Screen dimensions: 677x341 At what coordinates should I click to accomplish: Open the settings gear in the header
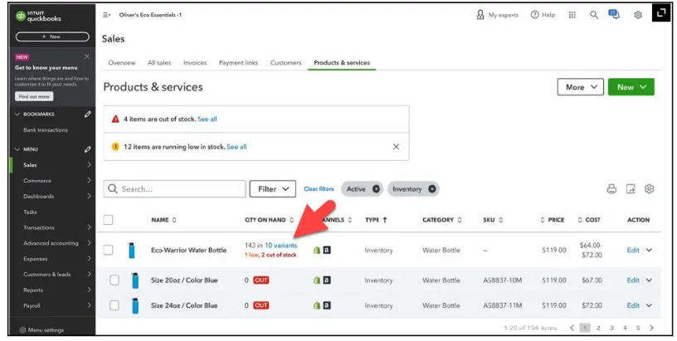[638, 15]
